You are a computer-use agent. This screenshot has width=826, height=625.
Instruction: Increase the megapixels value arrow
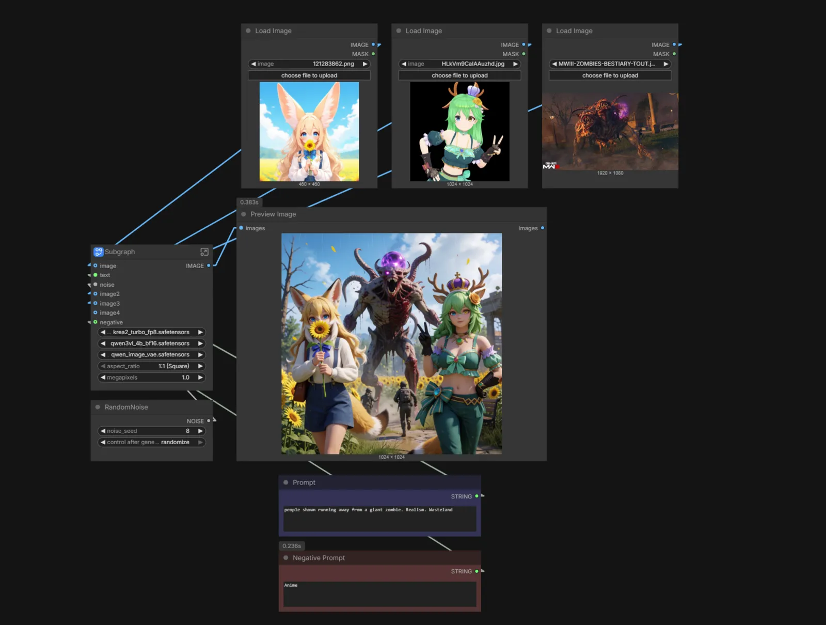200,378
